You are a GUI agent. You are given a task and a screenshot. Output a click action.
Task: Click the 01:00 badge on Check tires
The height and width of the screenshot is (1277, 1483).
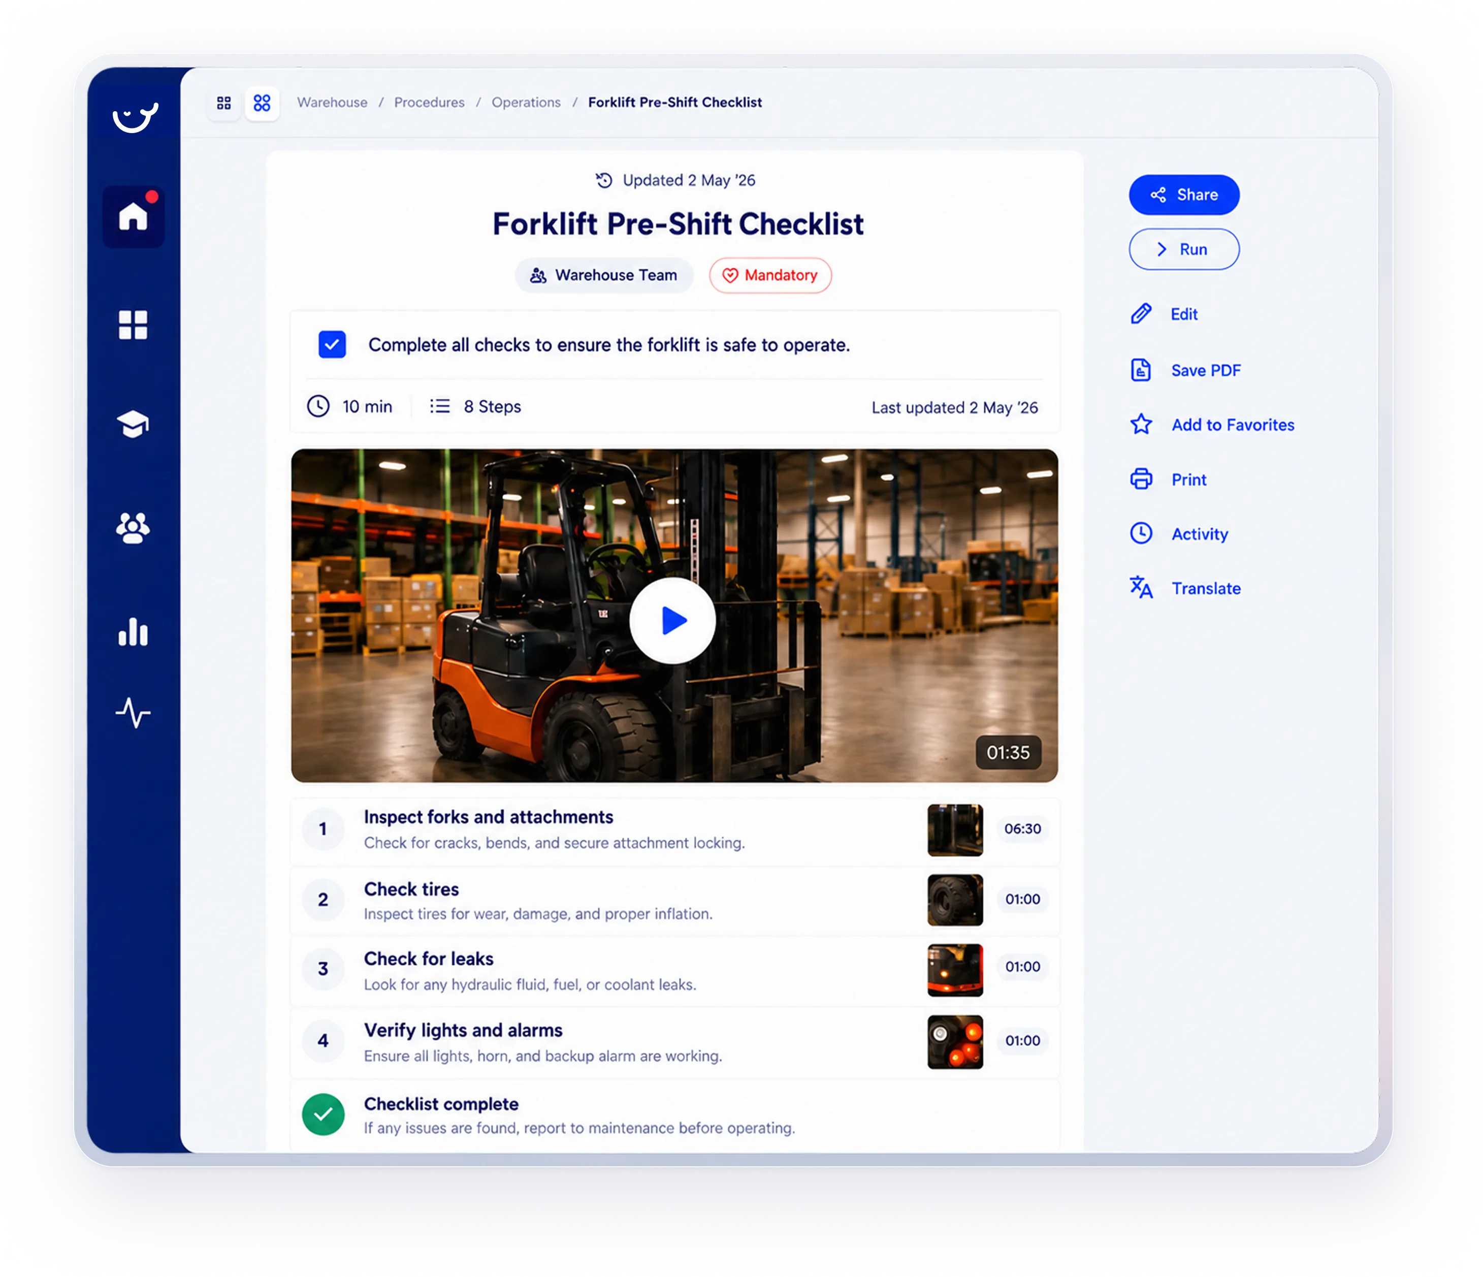click(1022, 899)
